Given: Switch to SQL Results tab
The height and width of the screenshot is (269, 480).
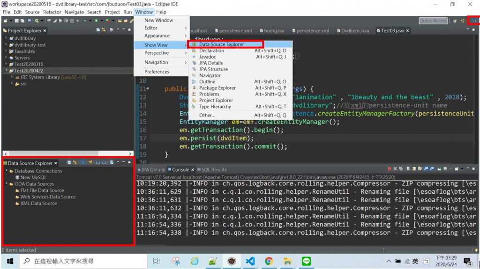Looking at the screenshot, I should [x=212, y=170].
